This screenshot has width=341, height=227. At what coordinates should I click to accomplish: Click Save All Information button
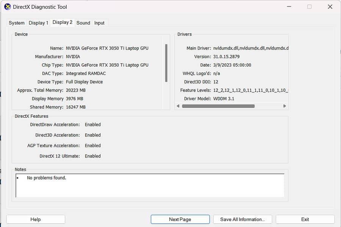[242, 219]
